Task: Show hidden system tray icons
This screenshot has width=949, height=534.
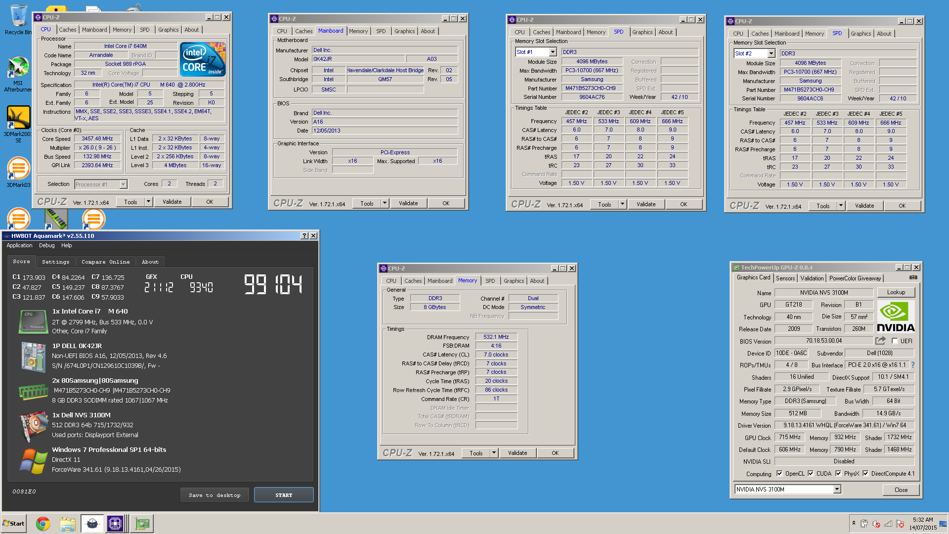Action: [x=854, y=523]
